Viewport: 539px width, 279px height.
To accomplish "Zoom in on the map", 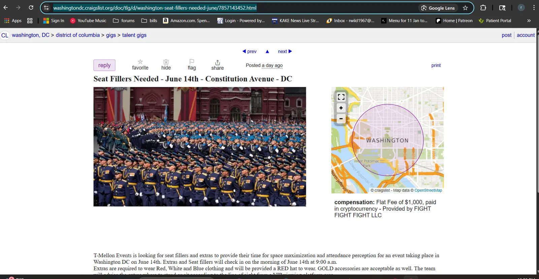I will click(341, 108).
